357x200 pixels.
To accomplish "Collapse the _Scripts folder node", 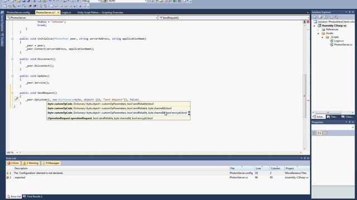I will [322, 37].
